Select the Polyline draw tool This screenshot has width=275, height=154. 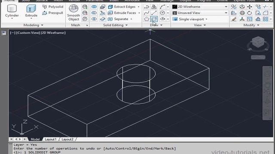[147, 7]
